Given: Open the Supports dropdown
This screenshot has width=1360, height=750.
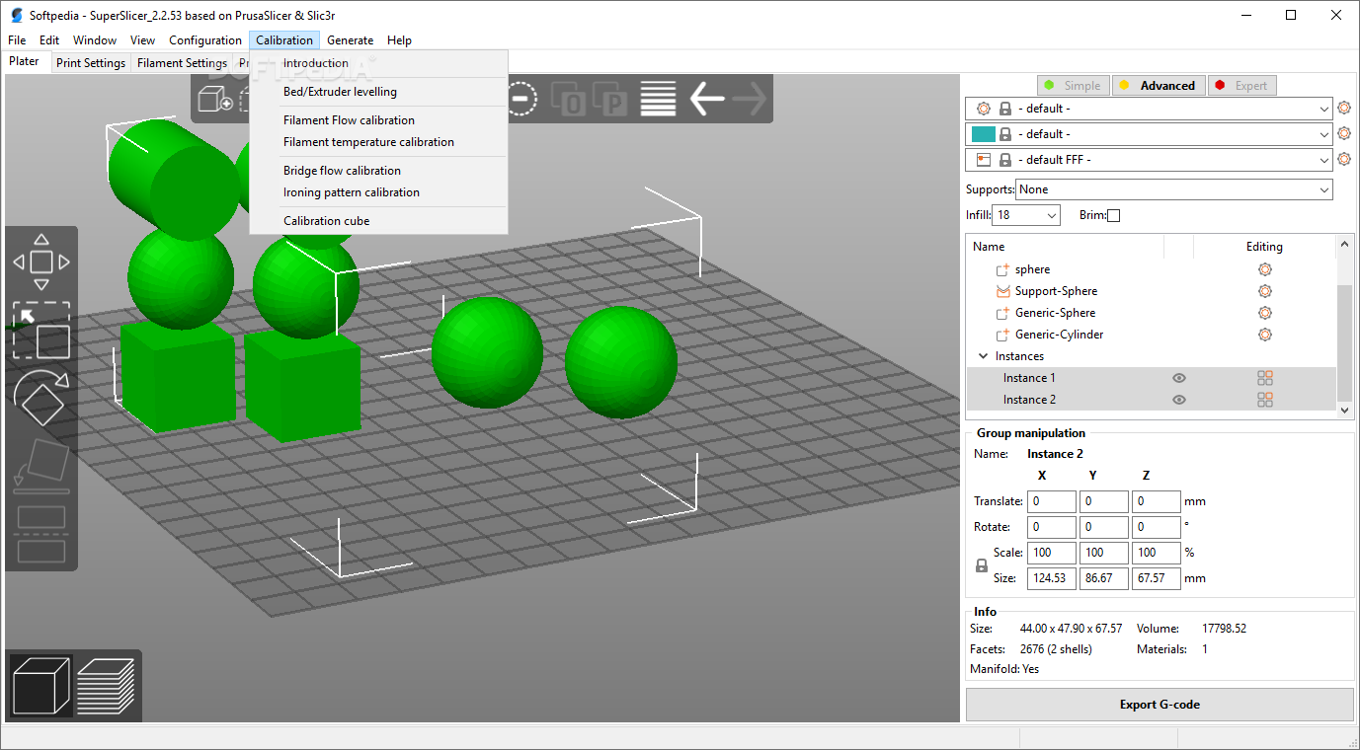Looking at the screenshot, I should (1174, 189).
